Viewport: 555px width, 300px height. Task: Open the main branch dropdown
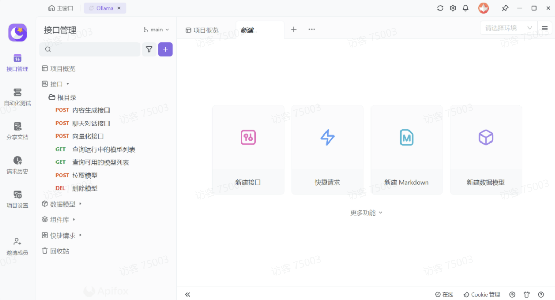[156, 30]
